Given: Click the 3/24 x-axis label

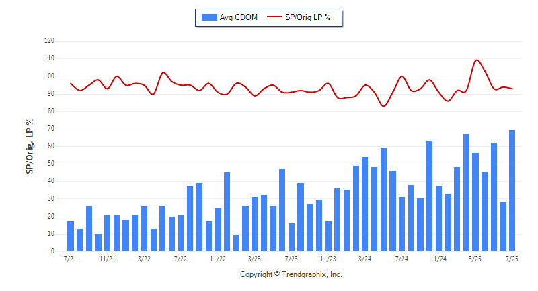Looking at the screenshot, I should (x=364, y=259).
